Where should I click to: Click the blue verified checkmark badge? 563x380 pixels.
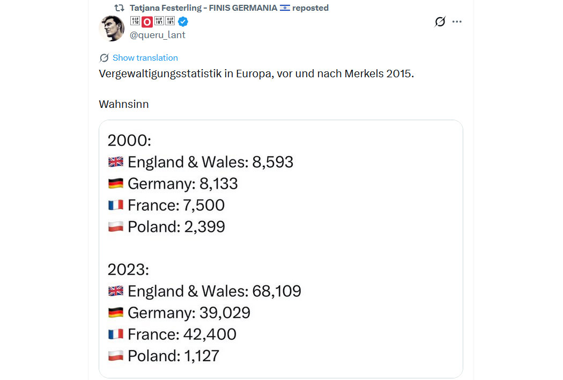click(183, 22)
